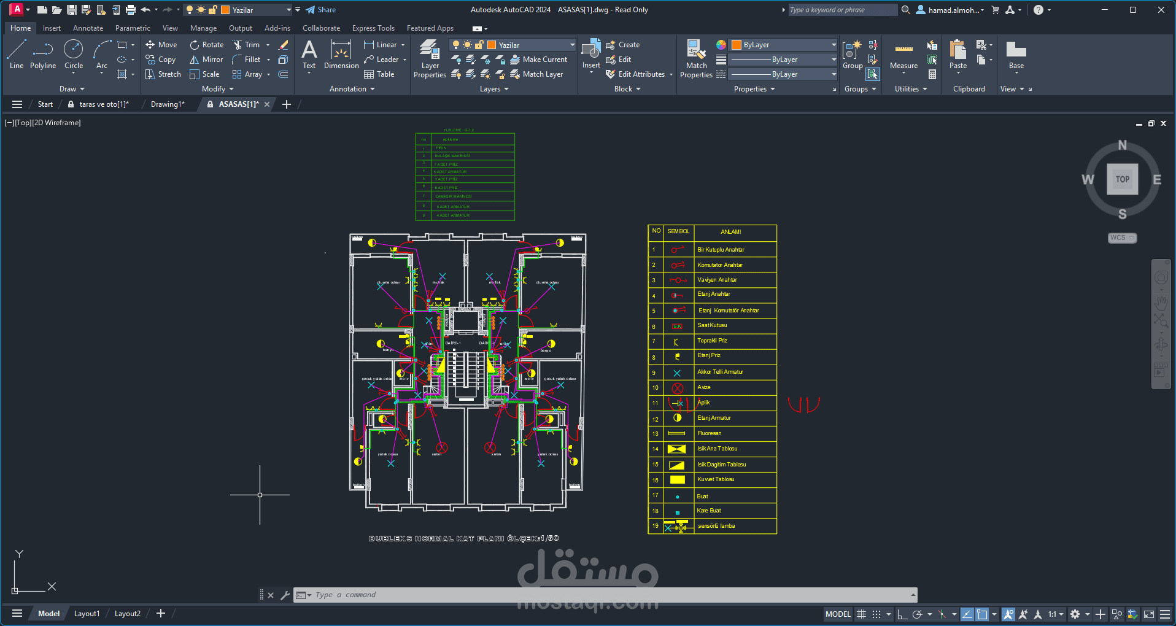Toggle annotation visibility in status bar

point(1008,614)
